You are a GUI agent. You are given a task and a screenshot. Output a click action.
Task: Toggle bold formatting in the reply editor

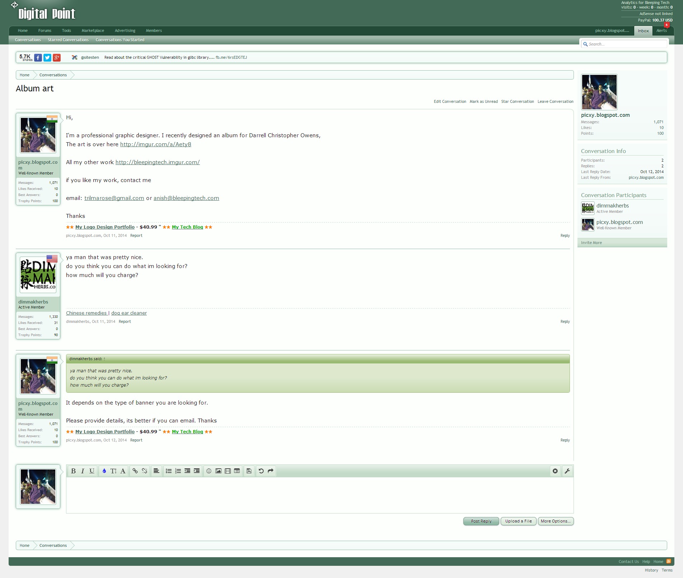[x=73, y=471]
